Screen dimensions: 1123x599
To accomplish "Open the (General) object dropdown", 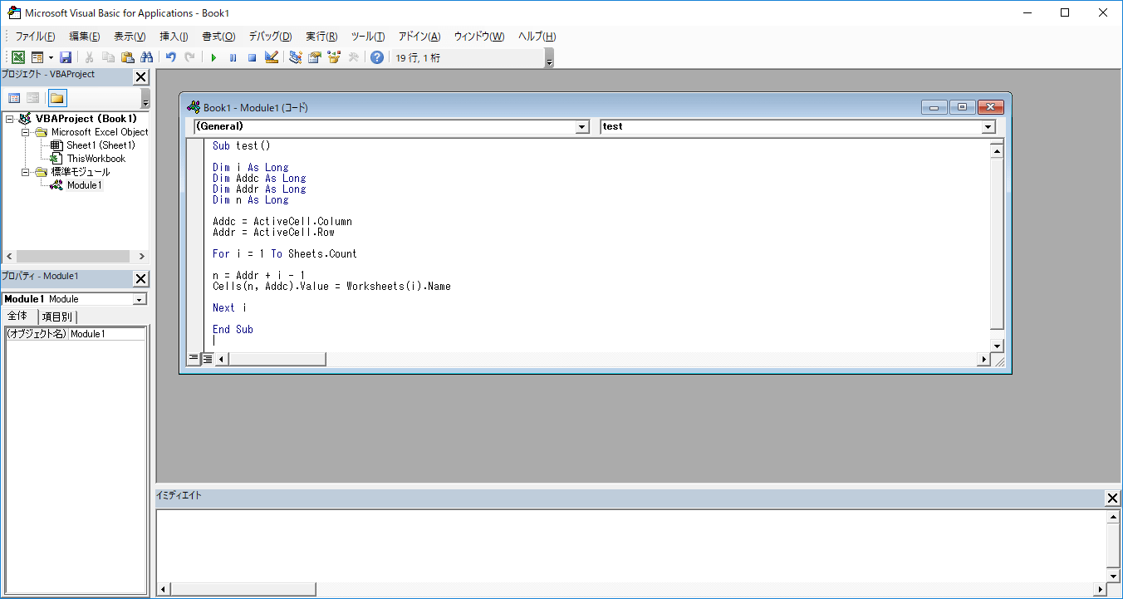I will click(x=582, y=127).
